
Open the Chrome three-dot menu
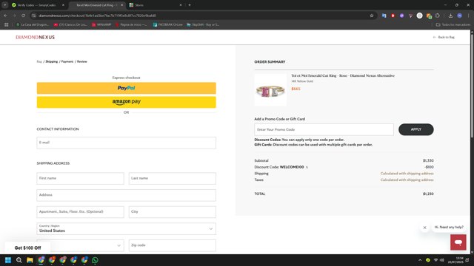tap(469, 16)
